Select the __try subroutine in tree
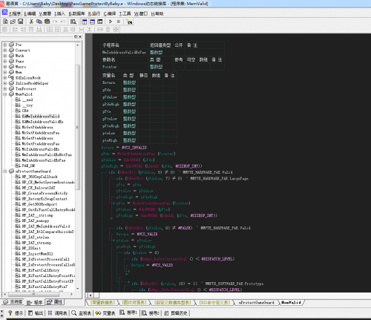The width and height of the screenshot is (371, 320). pyautogui.click(x=27, y=105)
